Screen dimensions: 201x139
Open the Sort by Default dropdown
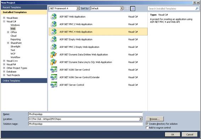coord(107,9)
